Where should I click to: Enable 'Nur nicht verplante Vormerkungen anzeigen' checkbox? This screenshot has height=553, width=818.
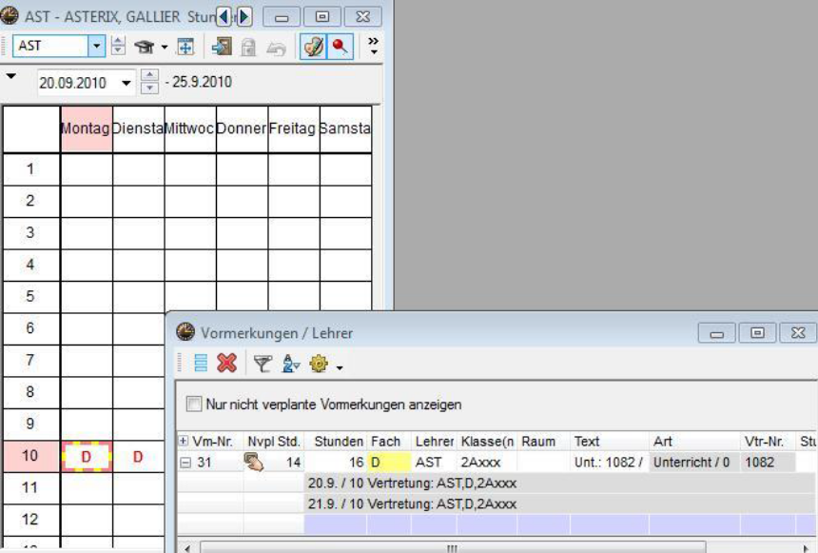click(x=194, y=405)
